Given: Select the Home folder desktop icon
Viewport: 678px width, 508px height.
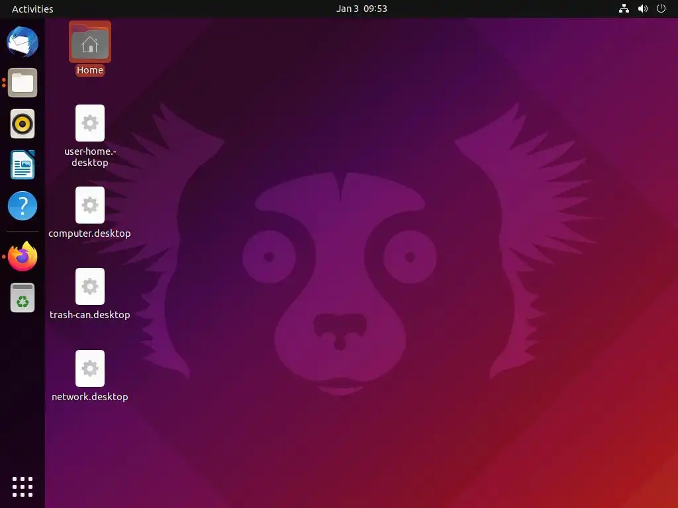Looking at the screenshot, I should click(90, 42).
